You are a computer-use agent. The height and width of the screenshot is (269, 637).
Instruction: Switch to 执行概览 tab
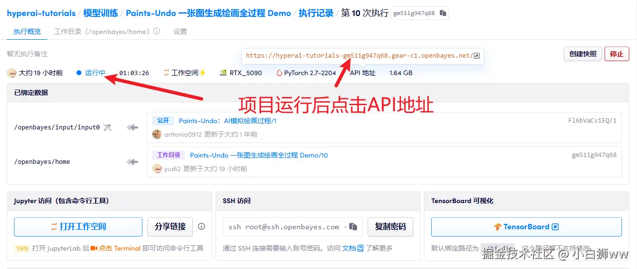click(27, 32)
